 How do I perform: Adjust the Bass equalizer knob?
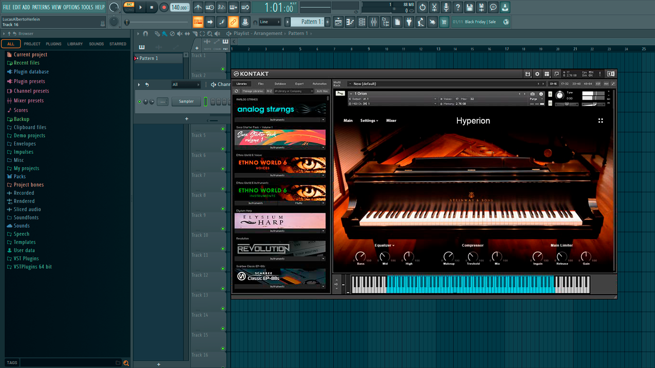click(x=361, y=257)
